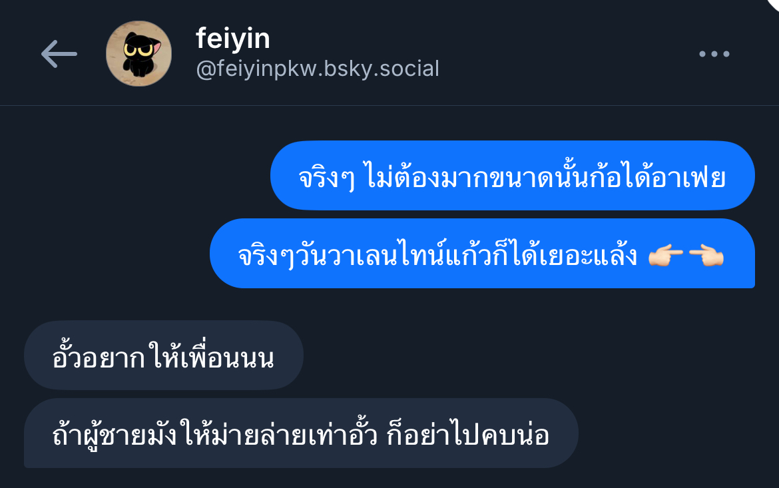The image size is (779, 488).
Task: Select the last grey received message bubble
Action: (301, 433)
